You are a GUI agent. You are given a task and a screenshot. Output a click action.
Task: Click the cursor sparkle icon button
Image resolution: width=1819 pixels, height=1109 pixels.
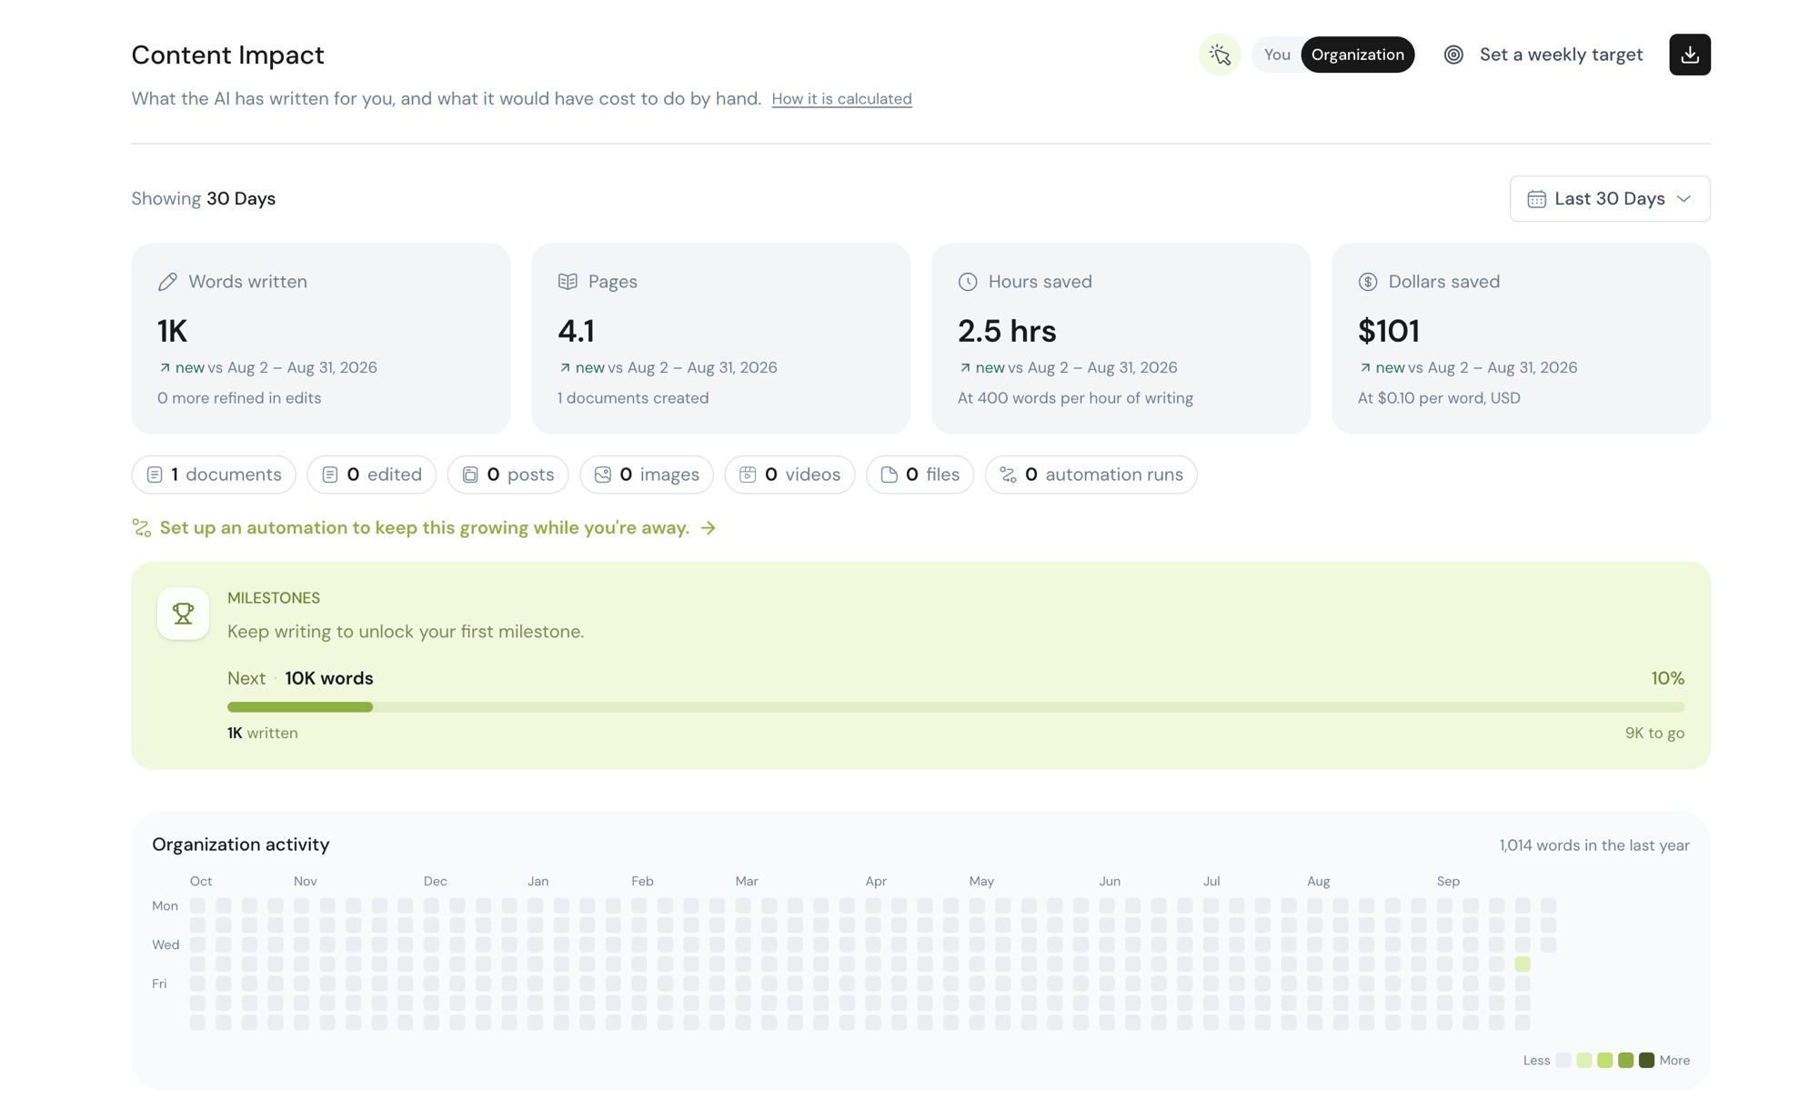pyautogui.click(x=1219, y=55)
